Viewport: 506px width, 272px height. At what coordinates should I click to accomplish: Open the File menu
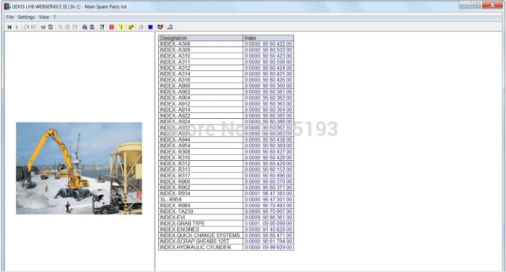pos(10,17)
